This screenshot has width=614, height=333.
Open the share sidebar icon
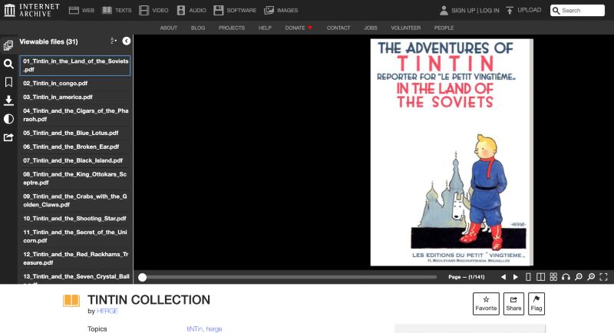(x=8, y=137)
